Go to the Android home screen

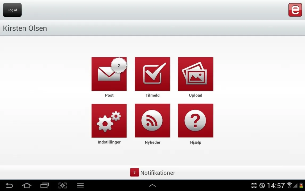tap(27, 185)
